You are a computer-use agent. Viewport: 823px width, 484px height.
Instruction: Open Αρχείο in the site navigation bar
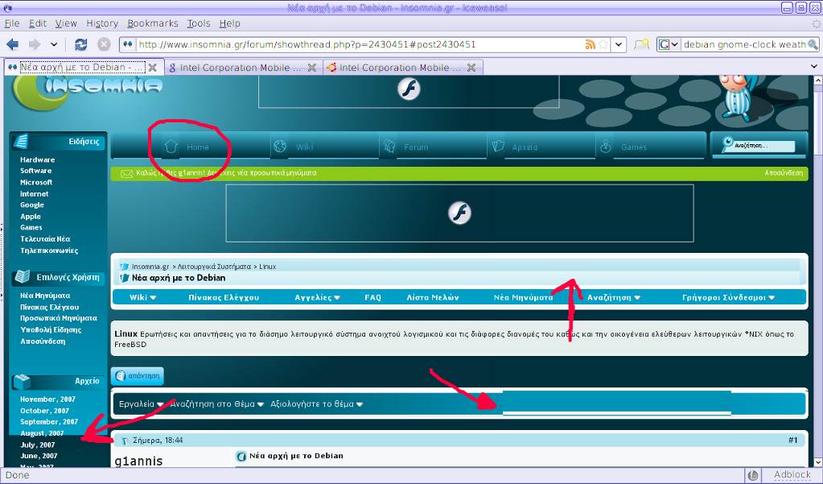(x=525, y=147)
